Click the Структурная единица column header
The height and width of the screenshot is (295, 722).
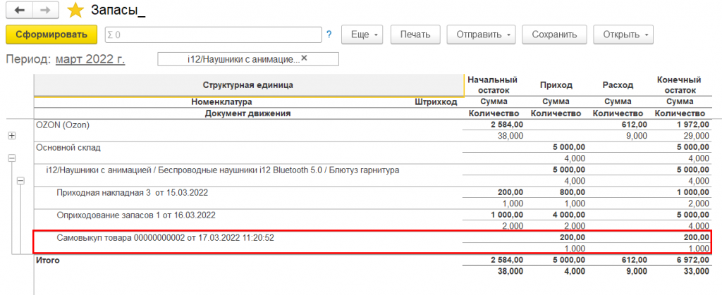coord(247,85)
